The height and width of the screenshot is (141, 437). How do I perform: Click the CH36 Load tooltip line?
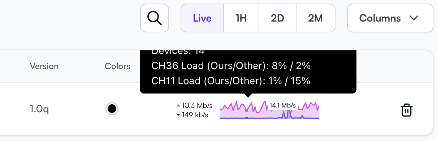(x=231, y=66)
